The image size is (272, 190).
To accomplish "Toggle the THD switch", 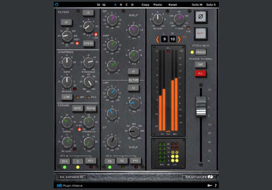I will pyautogui.click(x=188, y=28).
